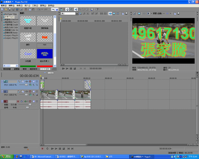The image size is (199, 159).
Task: Click track 3 invert phase icon
Action: click(x=22, y=101)
